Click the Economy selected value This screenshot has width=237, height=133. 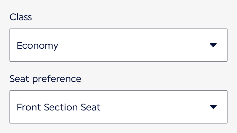[x=38, y=45]
